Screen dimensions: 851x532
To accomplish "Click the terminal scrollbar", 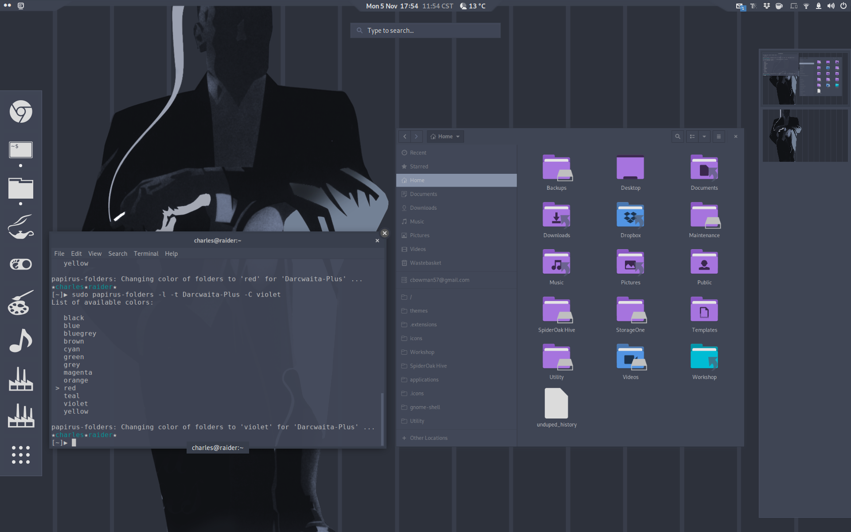I will [x=382, y=419].
